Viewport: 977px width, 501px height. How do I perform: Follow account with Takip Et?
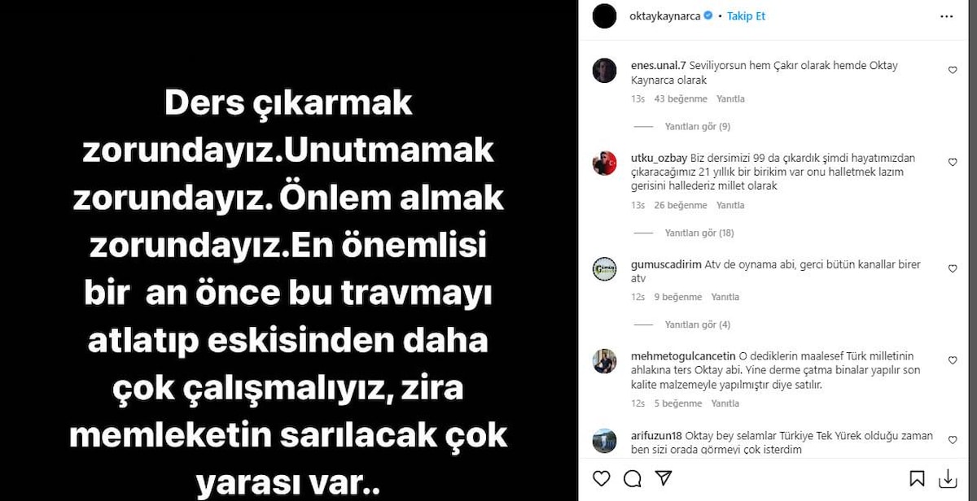pos(746,15)
